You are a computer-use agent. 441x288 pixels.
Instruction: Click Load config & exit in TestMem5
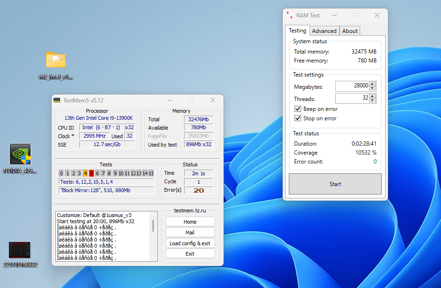click(x=190, y=243)
